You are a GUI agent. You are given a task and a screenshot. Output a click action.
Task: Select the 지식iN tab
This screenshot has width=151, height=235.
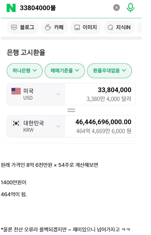[119, 27]
